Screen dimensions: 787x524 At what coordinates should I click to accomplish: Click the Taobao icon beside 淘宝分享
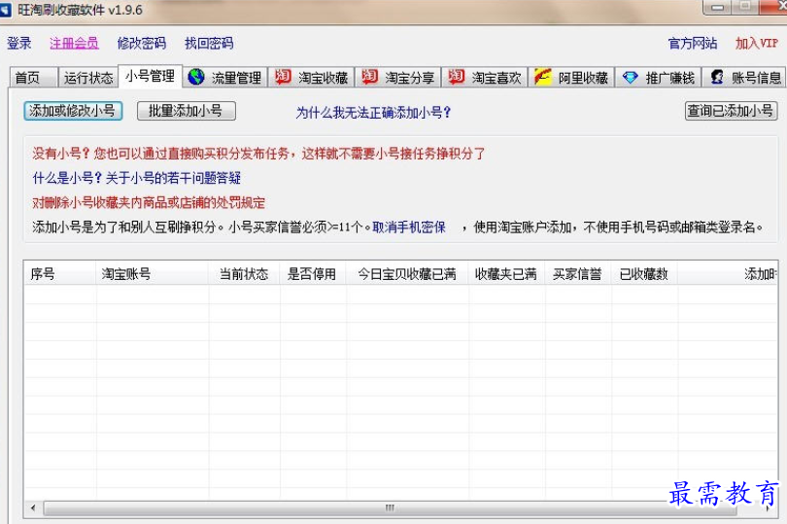[x=370, y=77]
